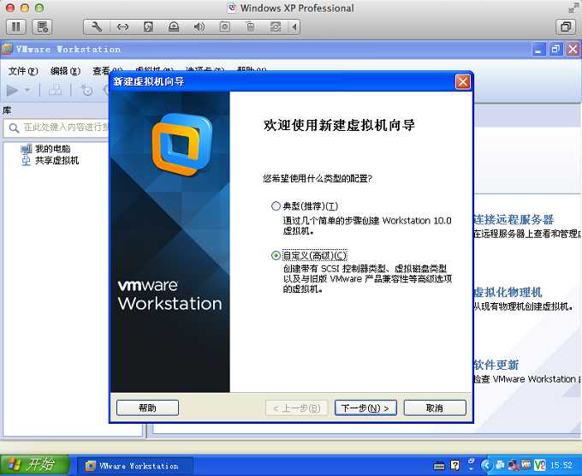Pause the VM with the Fusion pause button
The image size is (582, 476).
point(16,27)
